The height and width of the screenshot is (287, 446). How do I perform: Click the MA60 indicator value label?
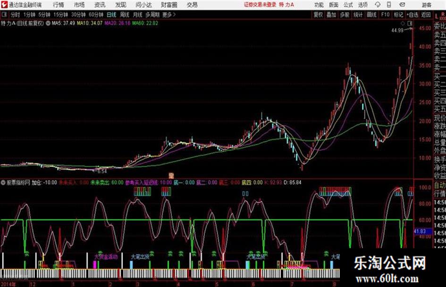(x=145, y=23)
